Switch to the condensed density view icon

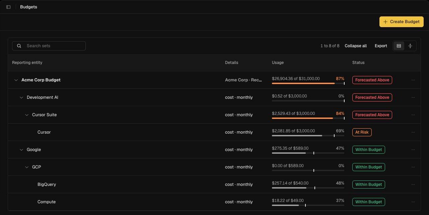pyautogui.click(x=410, y=46)
